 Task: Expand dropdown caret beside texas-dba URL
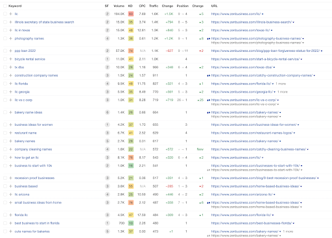pyautogui.click(x=274, y=67)
